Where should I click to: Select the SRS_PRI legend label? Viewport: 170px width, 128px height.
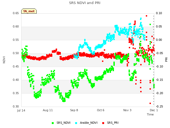click(113, 123)
